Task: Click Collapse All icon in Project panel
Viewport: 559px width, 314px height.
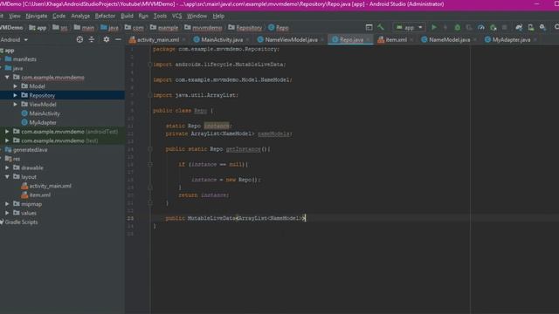Action: pos(92,39)
